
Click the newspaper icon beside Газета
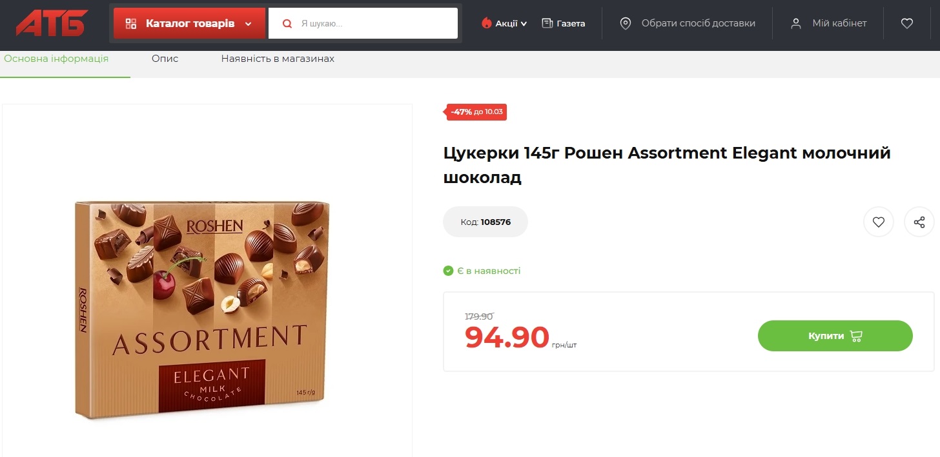click(547, 23)
